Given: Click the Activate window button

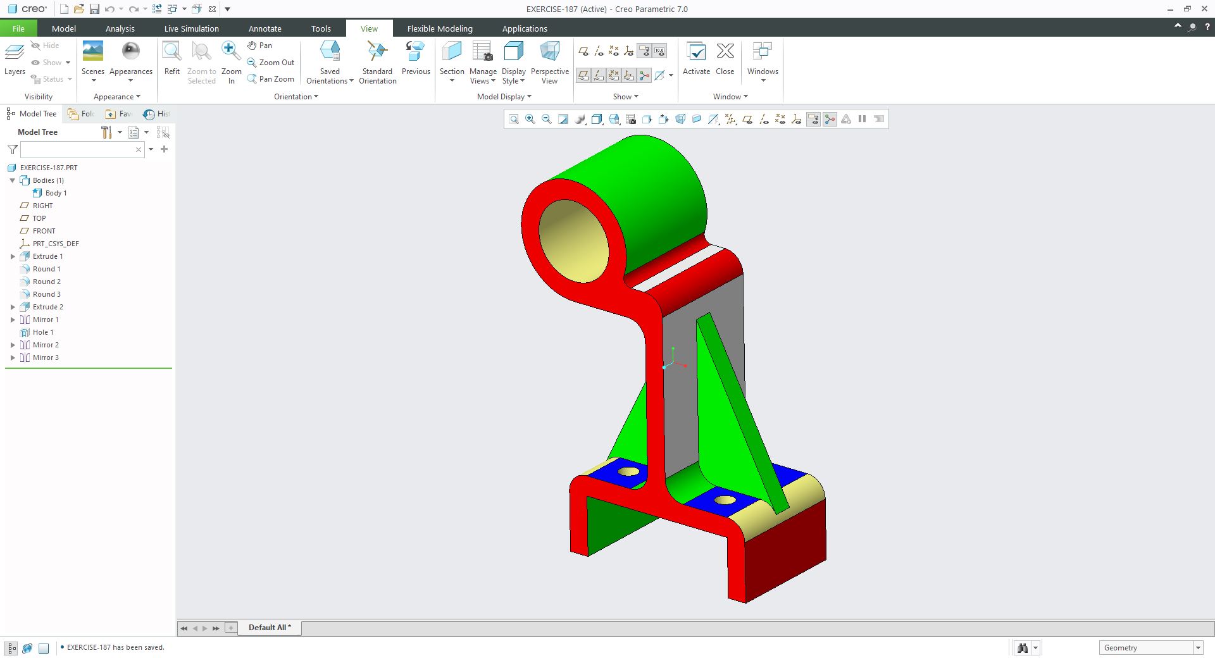Looking at the screenshot, I should pos(696,58).
